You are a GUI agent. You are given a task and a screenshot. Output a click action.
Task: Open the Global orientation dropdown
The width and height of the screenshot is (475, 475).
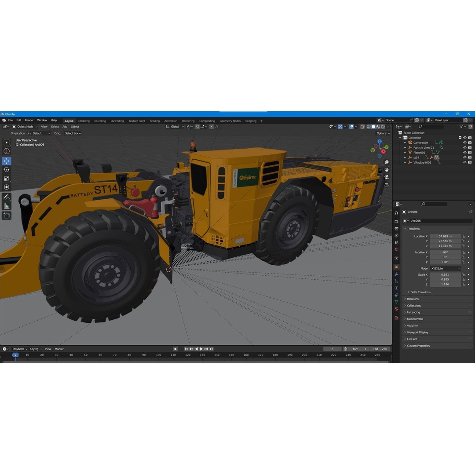pos(175,127)
